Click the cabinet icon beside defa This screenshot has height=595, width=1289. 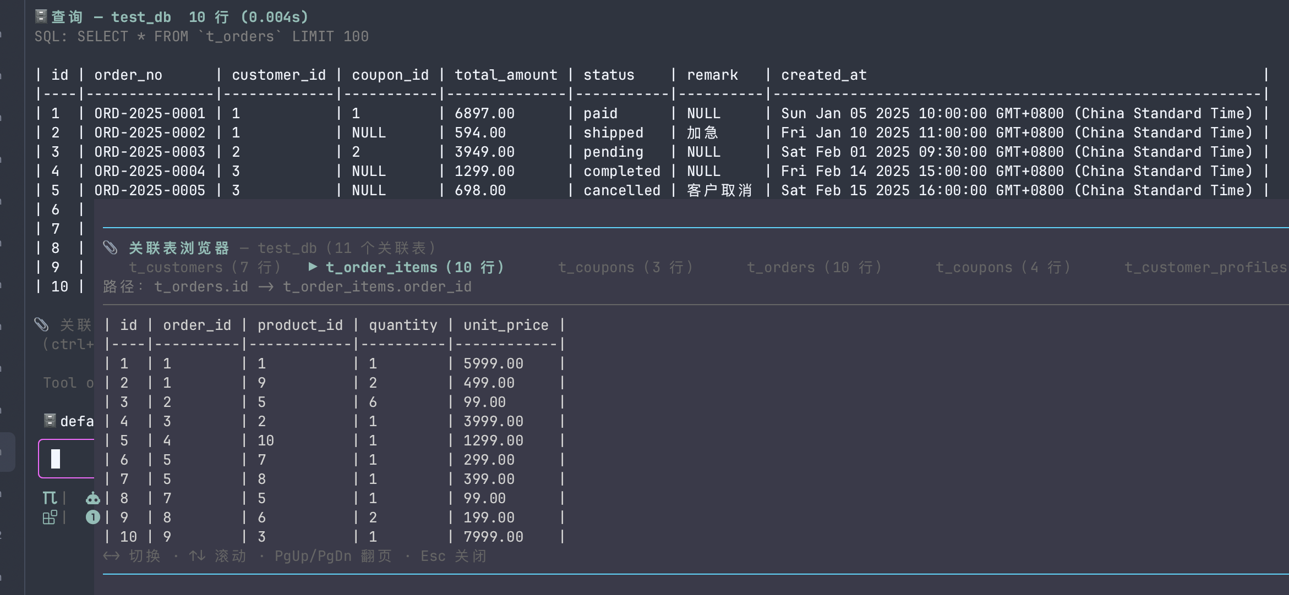(x=50, y=421)
